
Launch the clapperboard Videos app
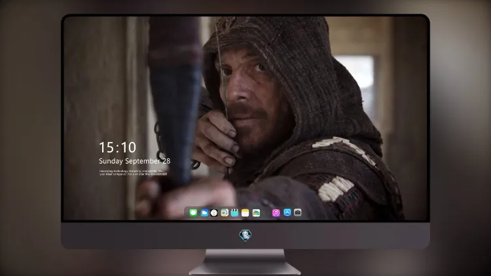pyautogui.click(x=234, y=213)
